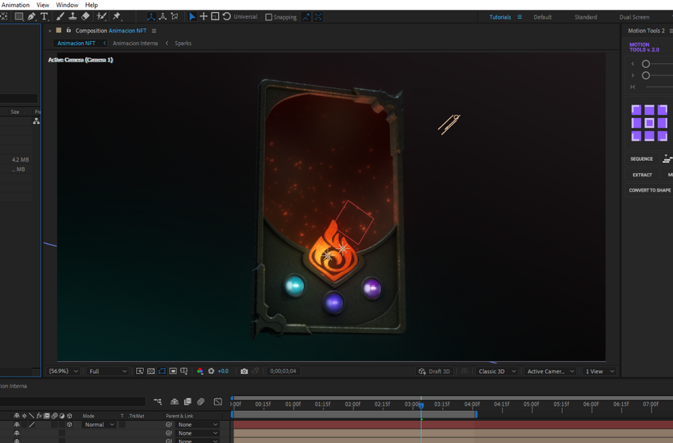Image resolution: width=673 pixels, height=443 pixels.
Task: Select the Eraser tool
Action: (86, 17)
